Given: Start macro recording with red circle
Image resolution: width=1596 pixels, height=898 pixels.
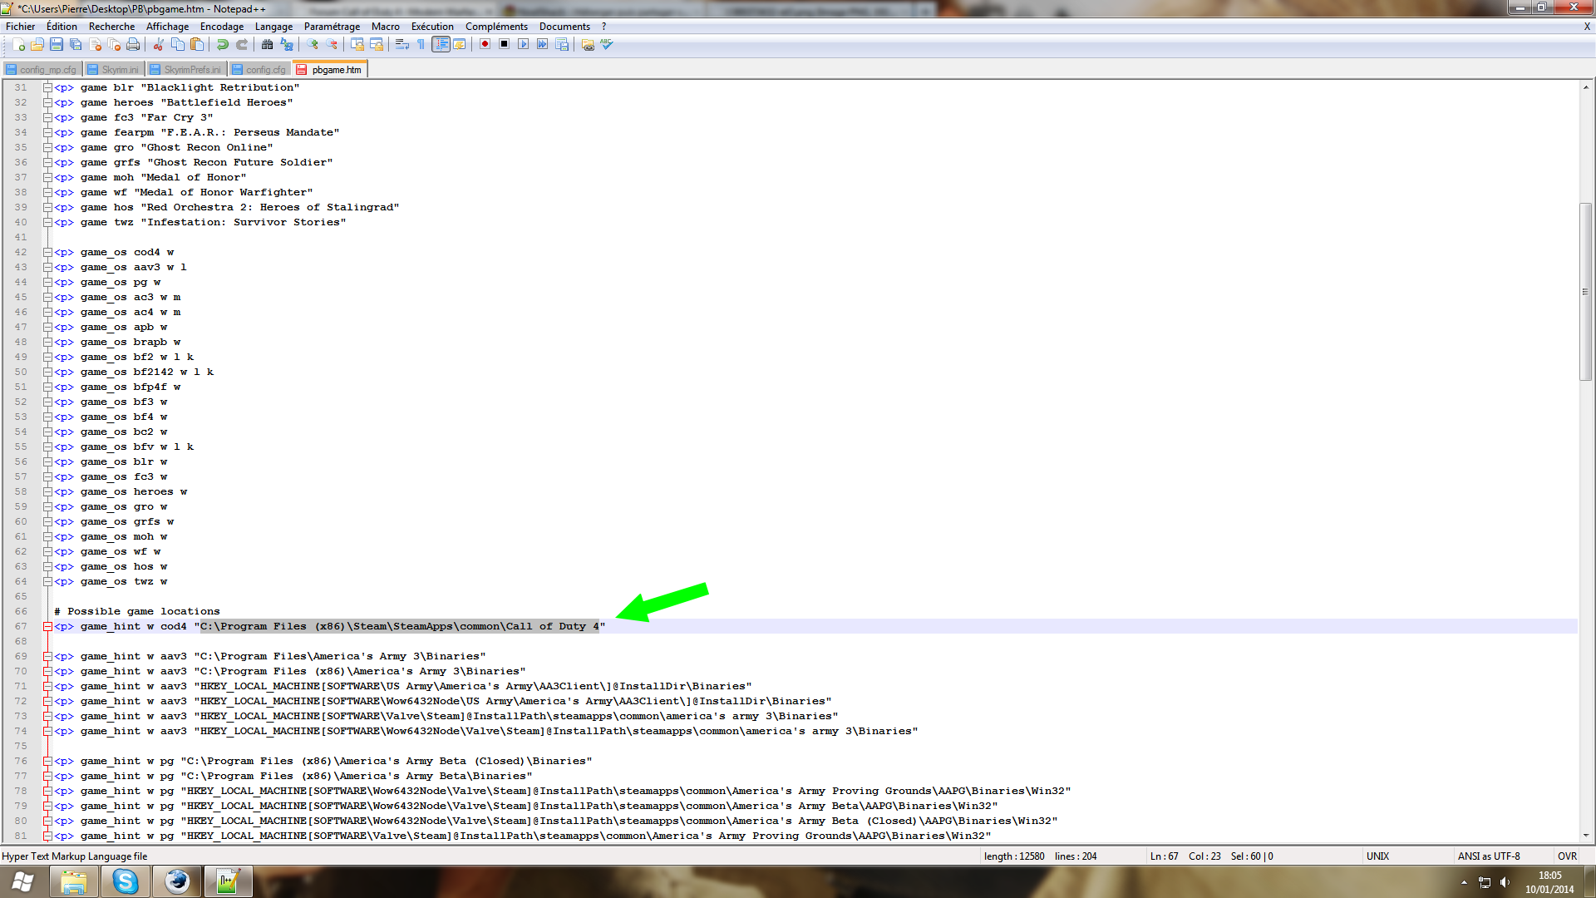Looking at the screenshot, I should click(485, 45).
